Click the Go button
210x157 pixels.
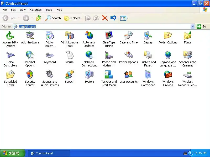tap(201, 26)
